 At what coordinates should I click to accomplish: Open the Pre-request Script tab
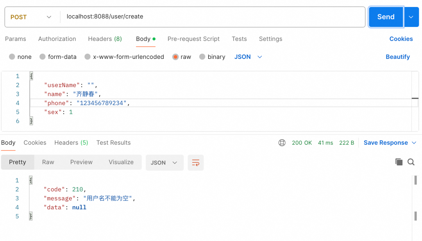193,39
